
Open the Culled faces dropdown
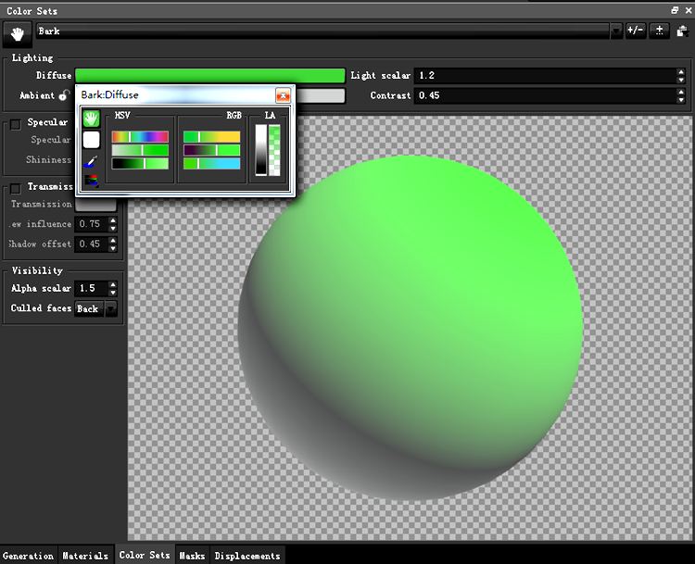112,308
